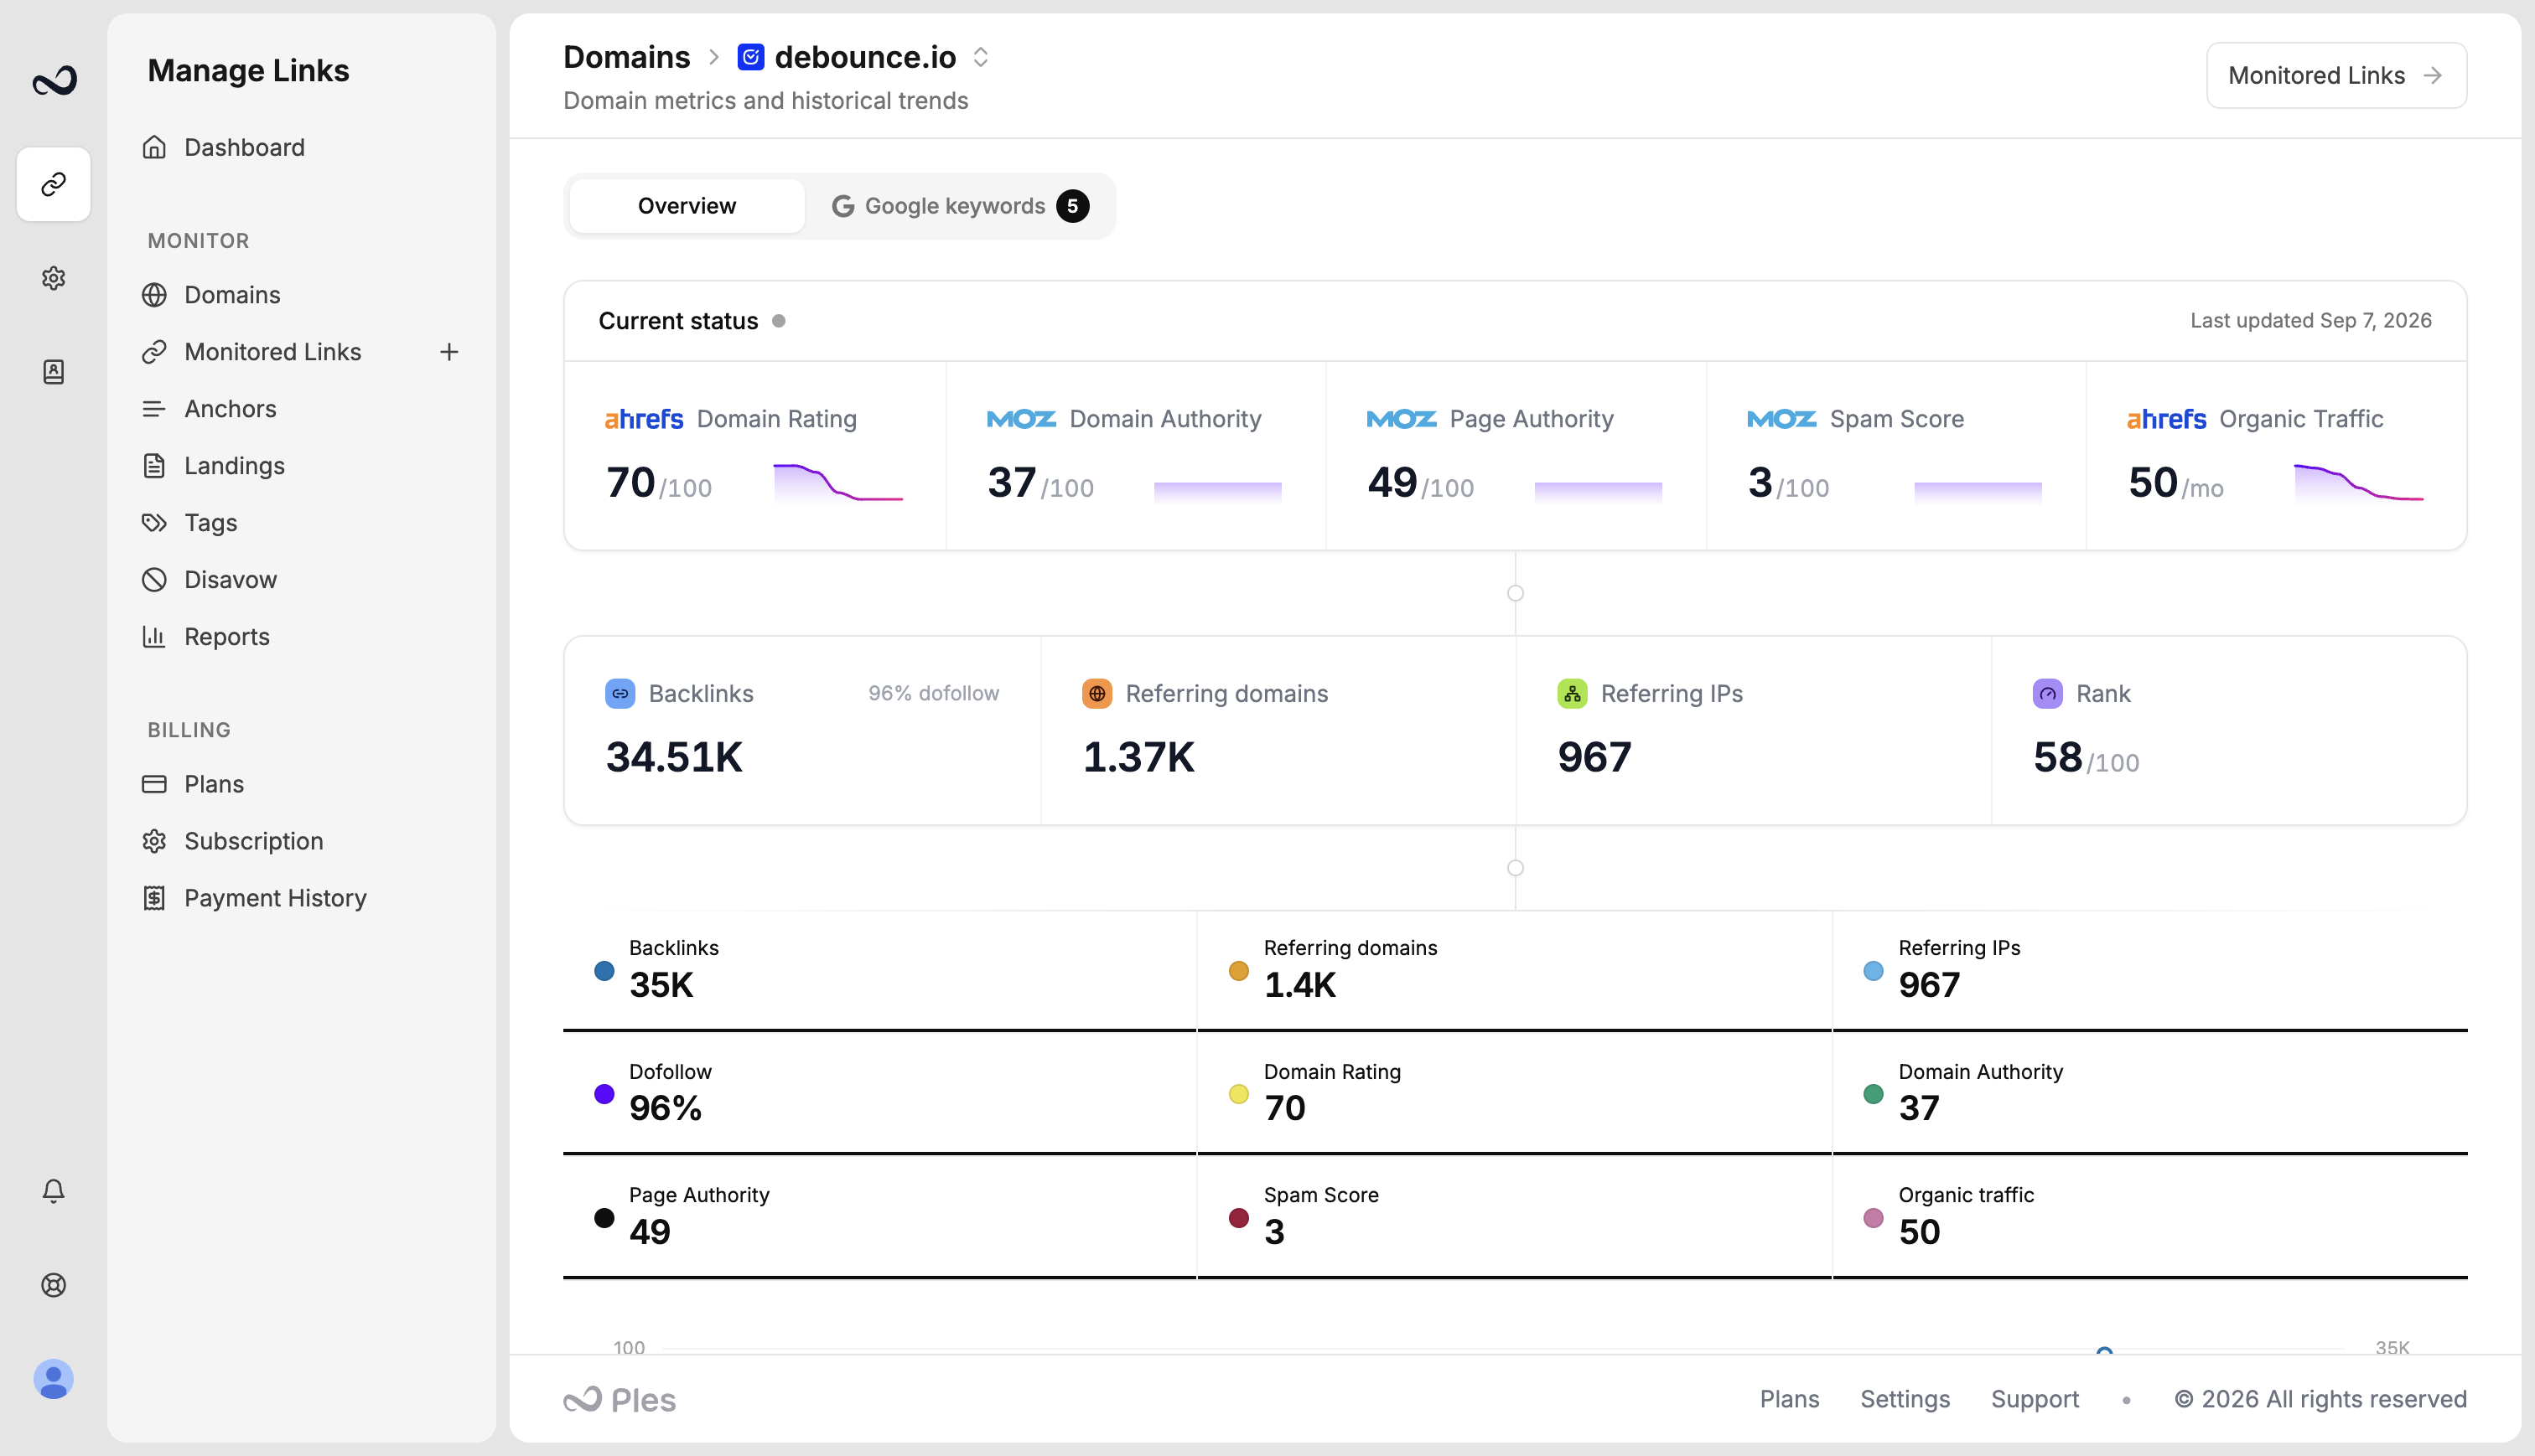Open the debounce.io domain switcher chevrons

pyautogui.click(x=981, y=57)
